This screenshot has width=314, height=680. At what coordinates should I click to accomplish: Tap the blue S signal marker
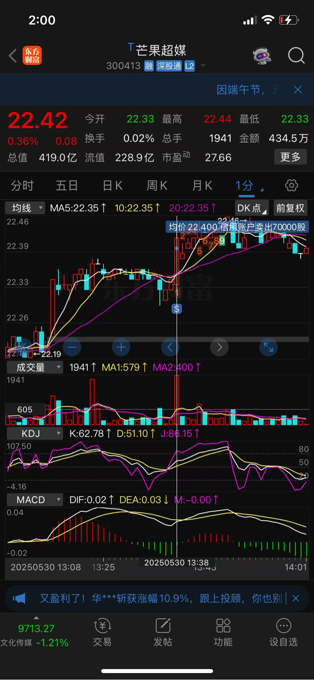pos(177,309)
